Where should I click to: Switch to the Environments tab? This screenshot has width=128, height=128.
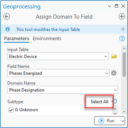[x=47, y=38]
